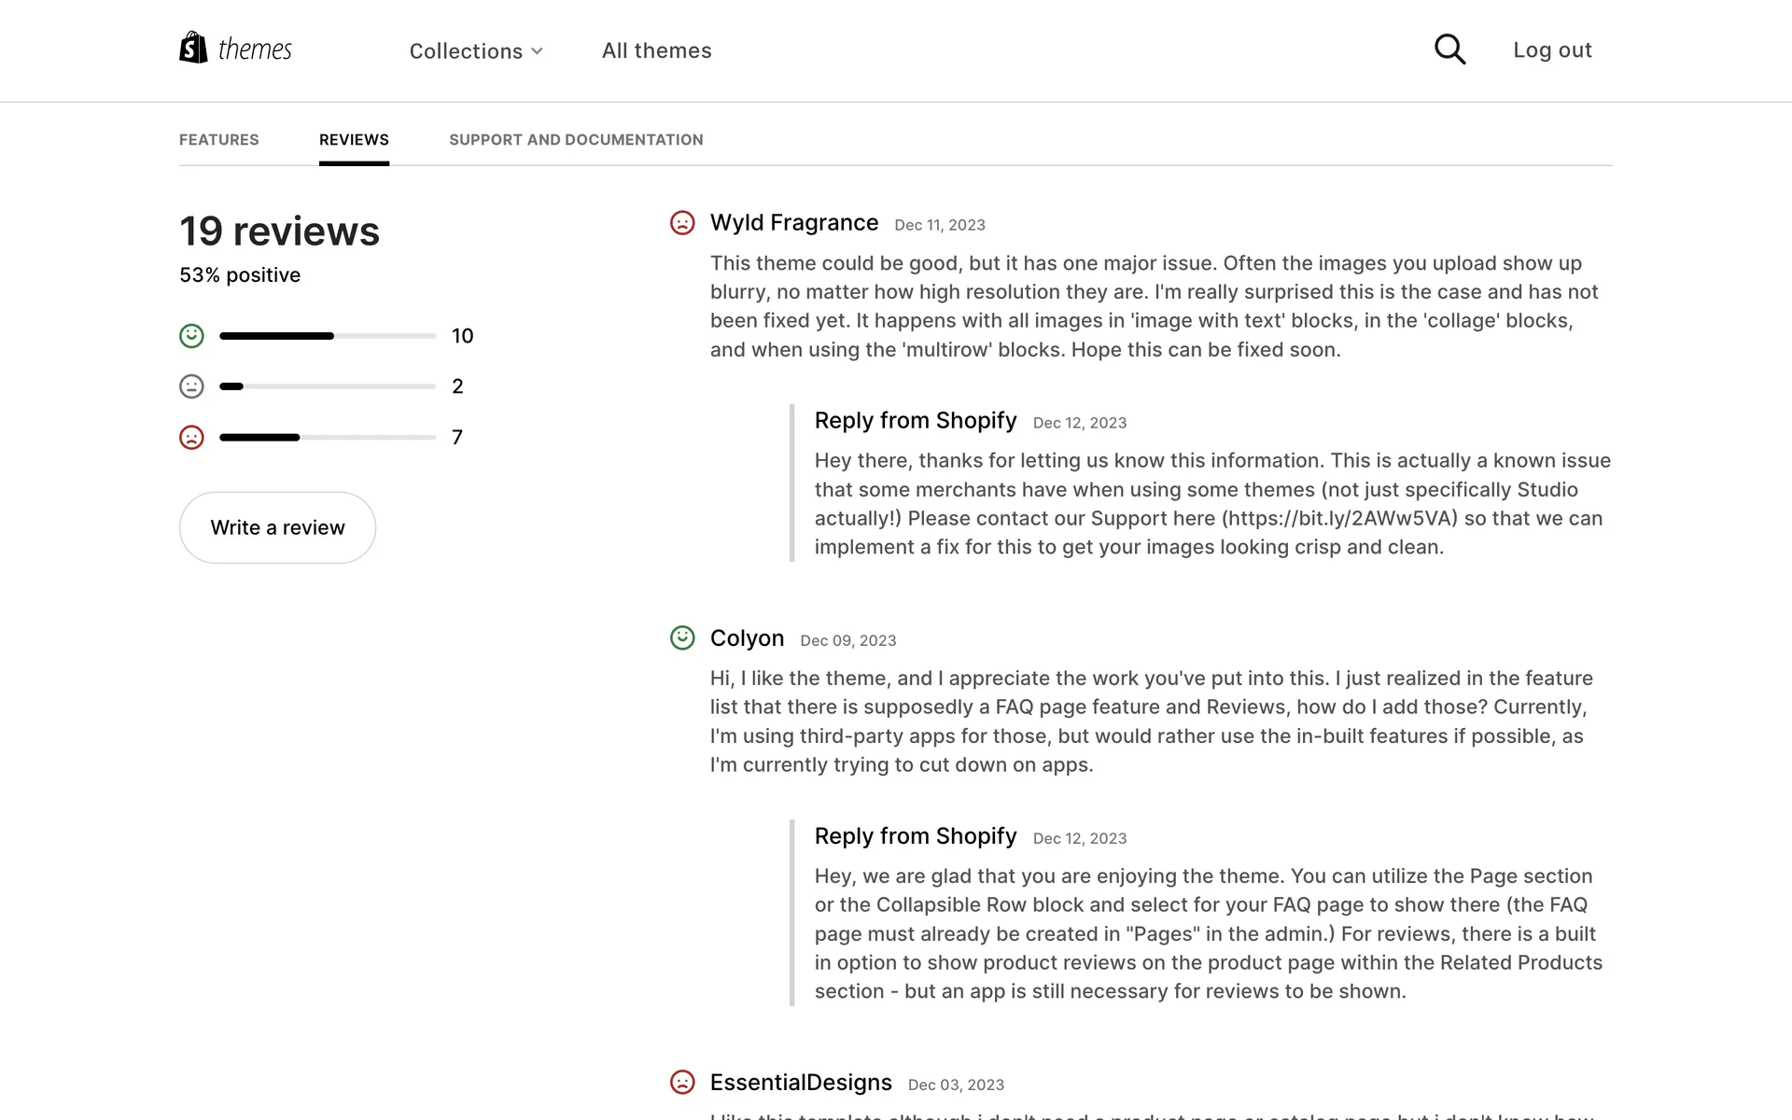Click the positive reviews progress bar
Image resolution: width=1792 pixels, height=1120 pixels.
pyautogui.click(x=327, y=336)
